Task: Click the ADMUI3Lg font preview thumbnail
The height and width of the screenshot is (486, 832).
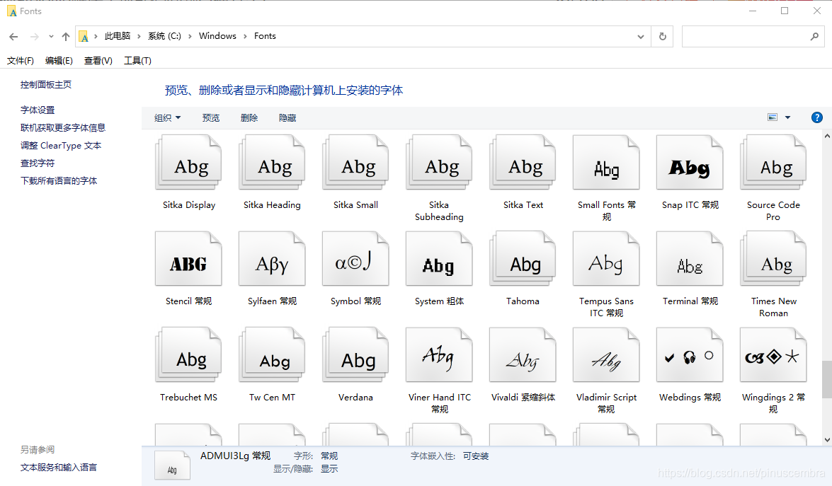Action: pos(173,465)
